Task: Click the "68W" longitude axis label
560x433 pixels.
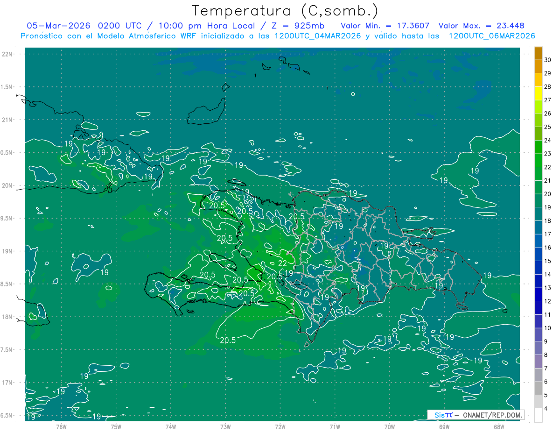Action: click(x=499, y=426)
